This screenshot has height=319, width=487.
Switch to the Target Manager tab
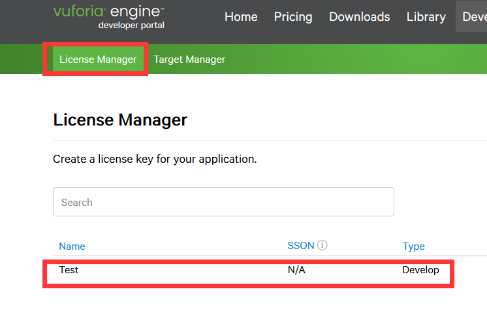click(x=189, y=59)
